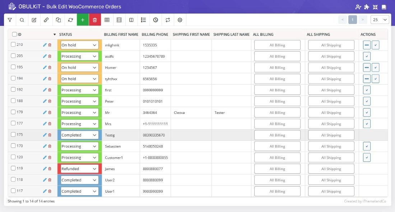Check the box for order 119
Image resolution: width=395 pixels, height=212 pixels.
click(13, 168)
